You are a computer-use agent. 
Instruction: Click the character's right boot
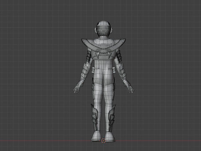(110, 136)
